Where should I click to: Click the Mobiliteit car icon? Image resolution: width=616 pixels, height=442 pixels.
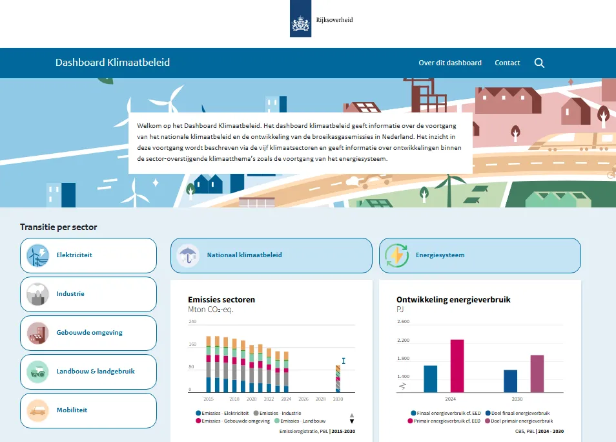pos(37,410)
